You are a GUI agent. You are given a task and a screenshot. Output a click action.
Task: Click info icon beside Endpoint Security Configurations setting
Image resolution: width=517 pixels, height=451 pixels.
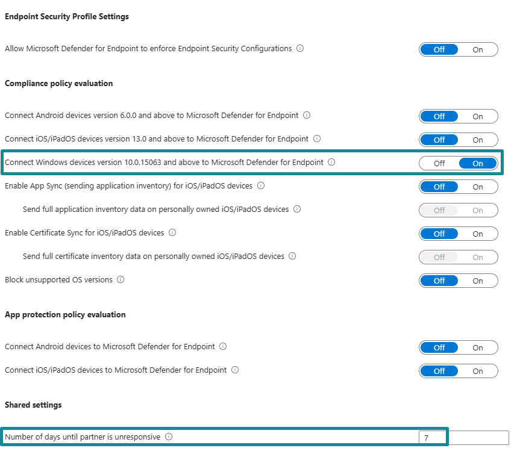coord(300,48)
